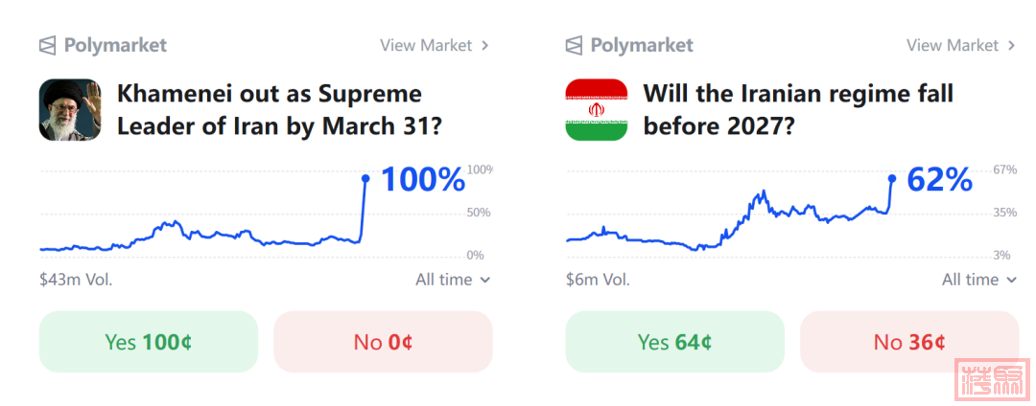1036x406 pixels.
Task: Click the $43m Vol. label
Action: pos(76,280)
